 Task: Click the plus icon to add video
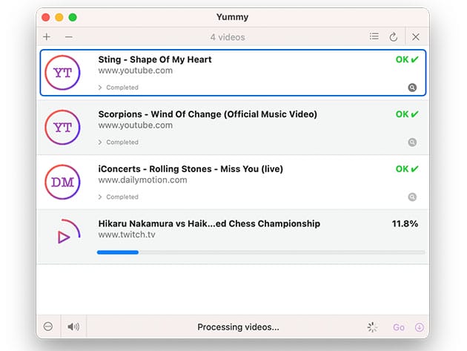[47, 37]
